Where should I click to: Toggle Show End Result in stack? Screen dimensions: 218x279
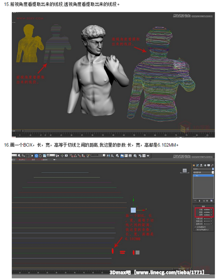click(199, 201)
